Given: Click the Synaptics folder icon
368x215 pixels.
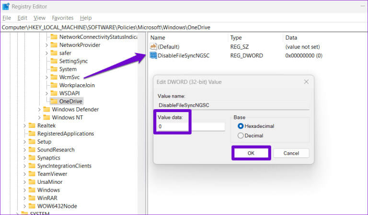Looking at the screenshot, I should coord(32,158).
